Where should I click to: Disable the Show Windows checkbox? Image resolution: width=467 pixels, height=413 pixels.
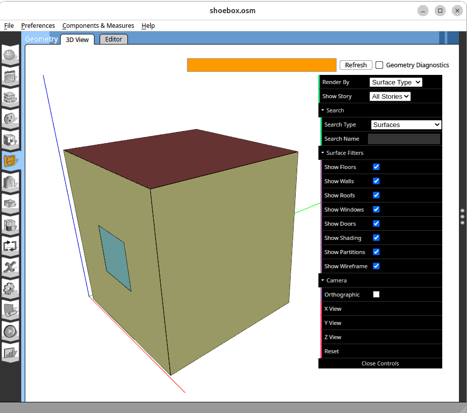[x=376, y=210]
